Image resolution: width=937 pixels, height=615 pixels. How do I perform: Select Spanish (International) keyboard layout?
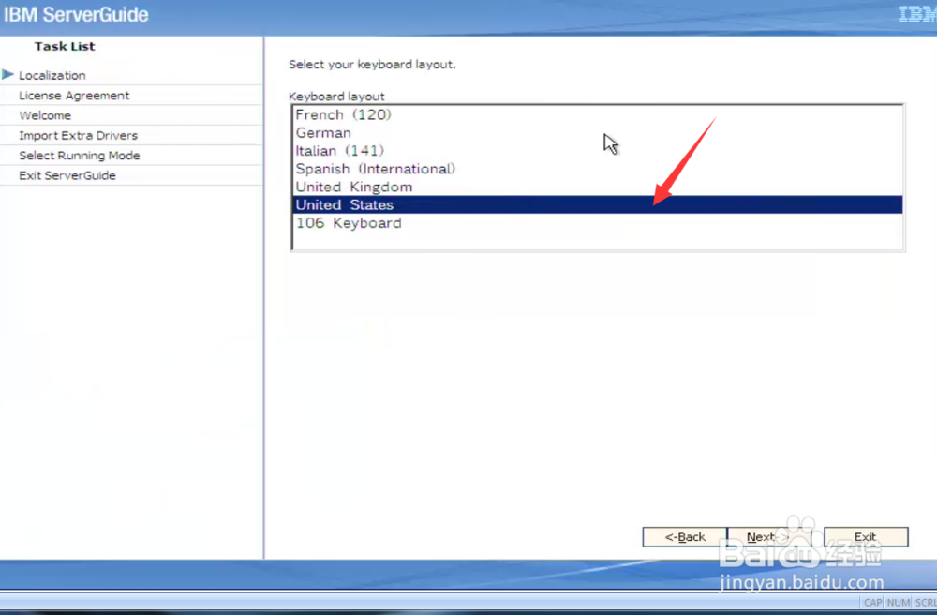[598, 169]
